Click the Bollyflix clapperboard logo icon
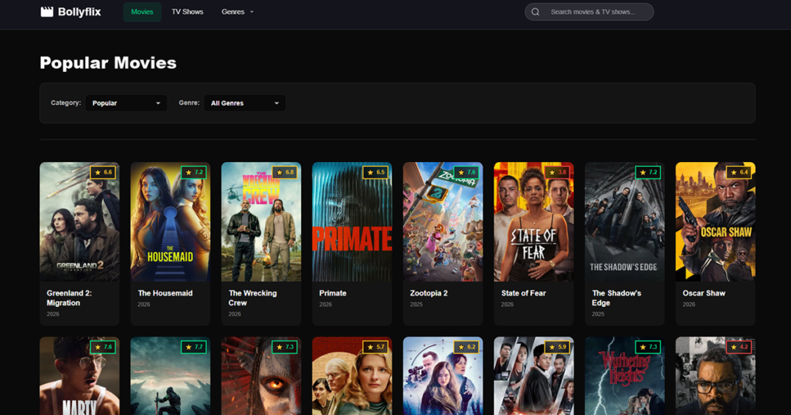The image size is (791, 415). (x=47, y=12)
